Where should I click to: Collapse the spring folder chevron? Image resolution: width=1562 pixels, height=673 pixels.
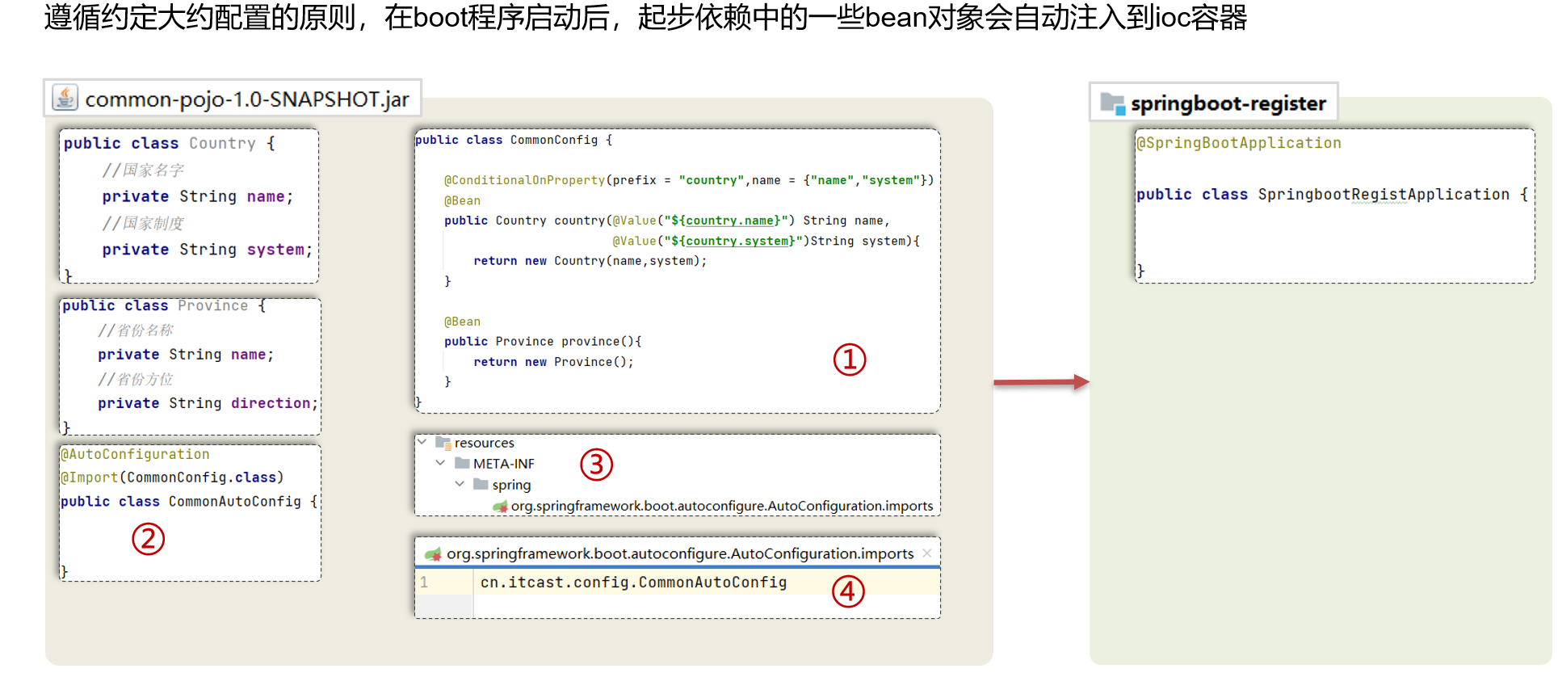[460, 484]
